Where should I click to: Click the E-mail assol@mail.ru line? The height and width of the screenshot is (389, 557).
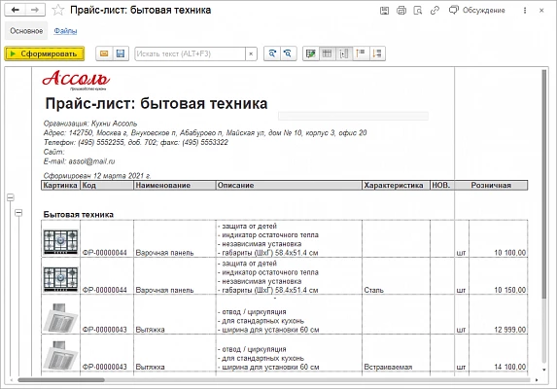point(79,161)
